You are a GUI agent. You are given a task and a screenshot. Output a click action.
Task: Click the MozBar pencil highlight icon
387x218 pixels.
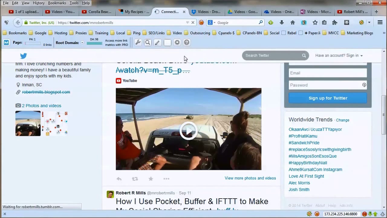[157, 43]
